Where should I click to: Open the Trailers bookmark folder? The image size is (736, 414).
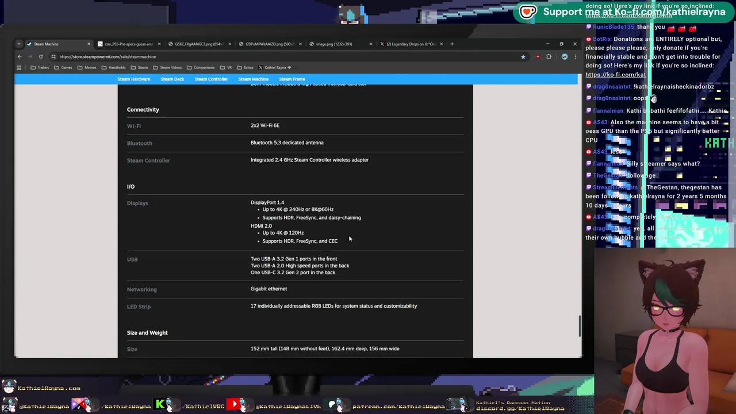[x=40, y=67]
